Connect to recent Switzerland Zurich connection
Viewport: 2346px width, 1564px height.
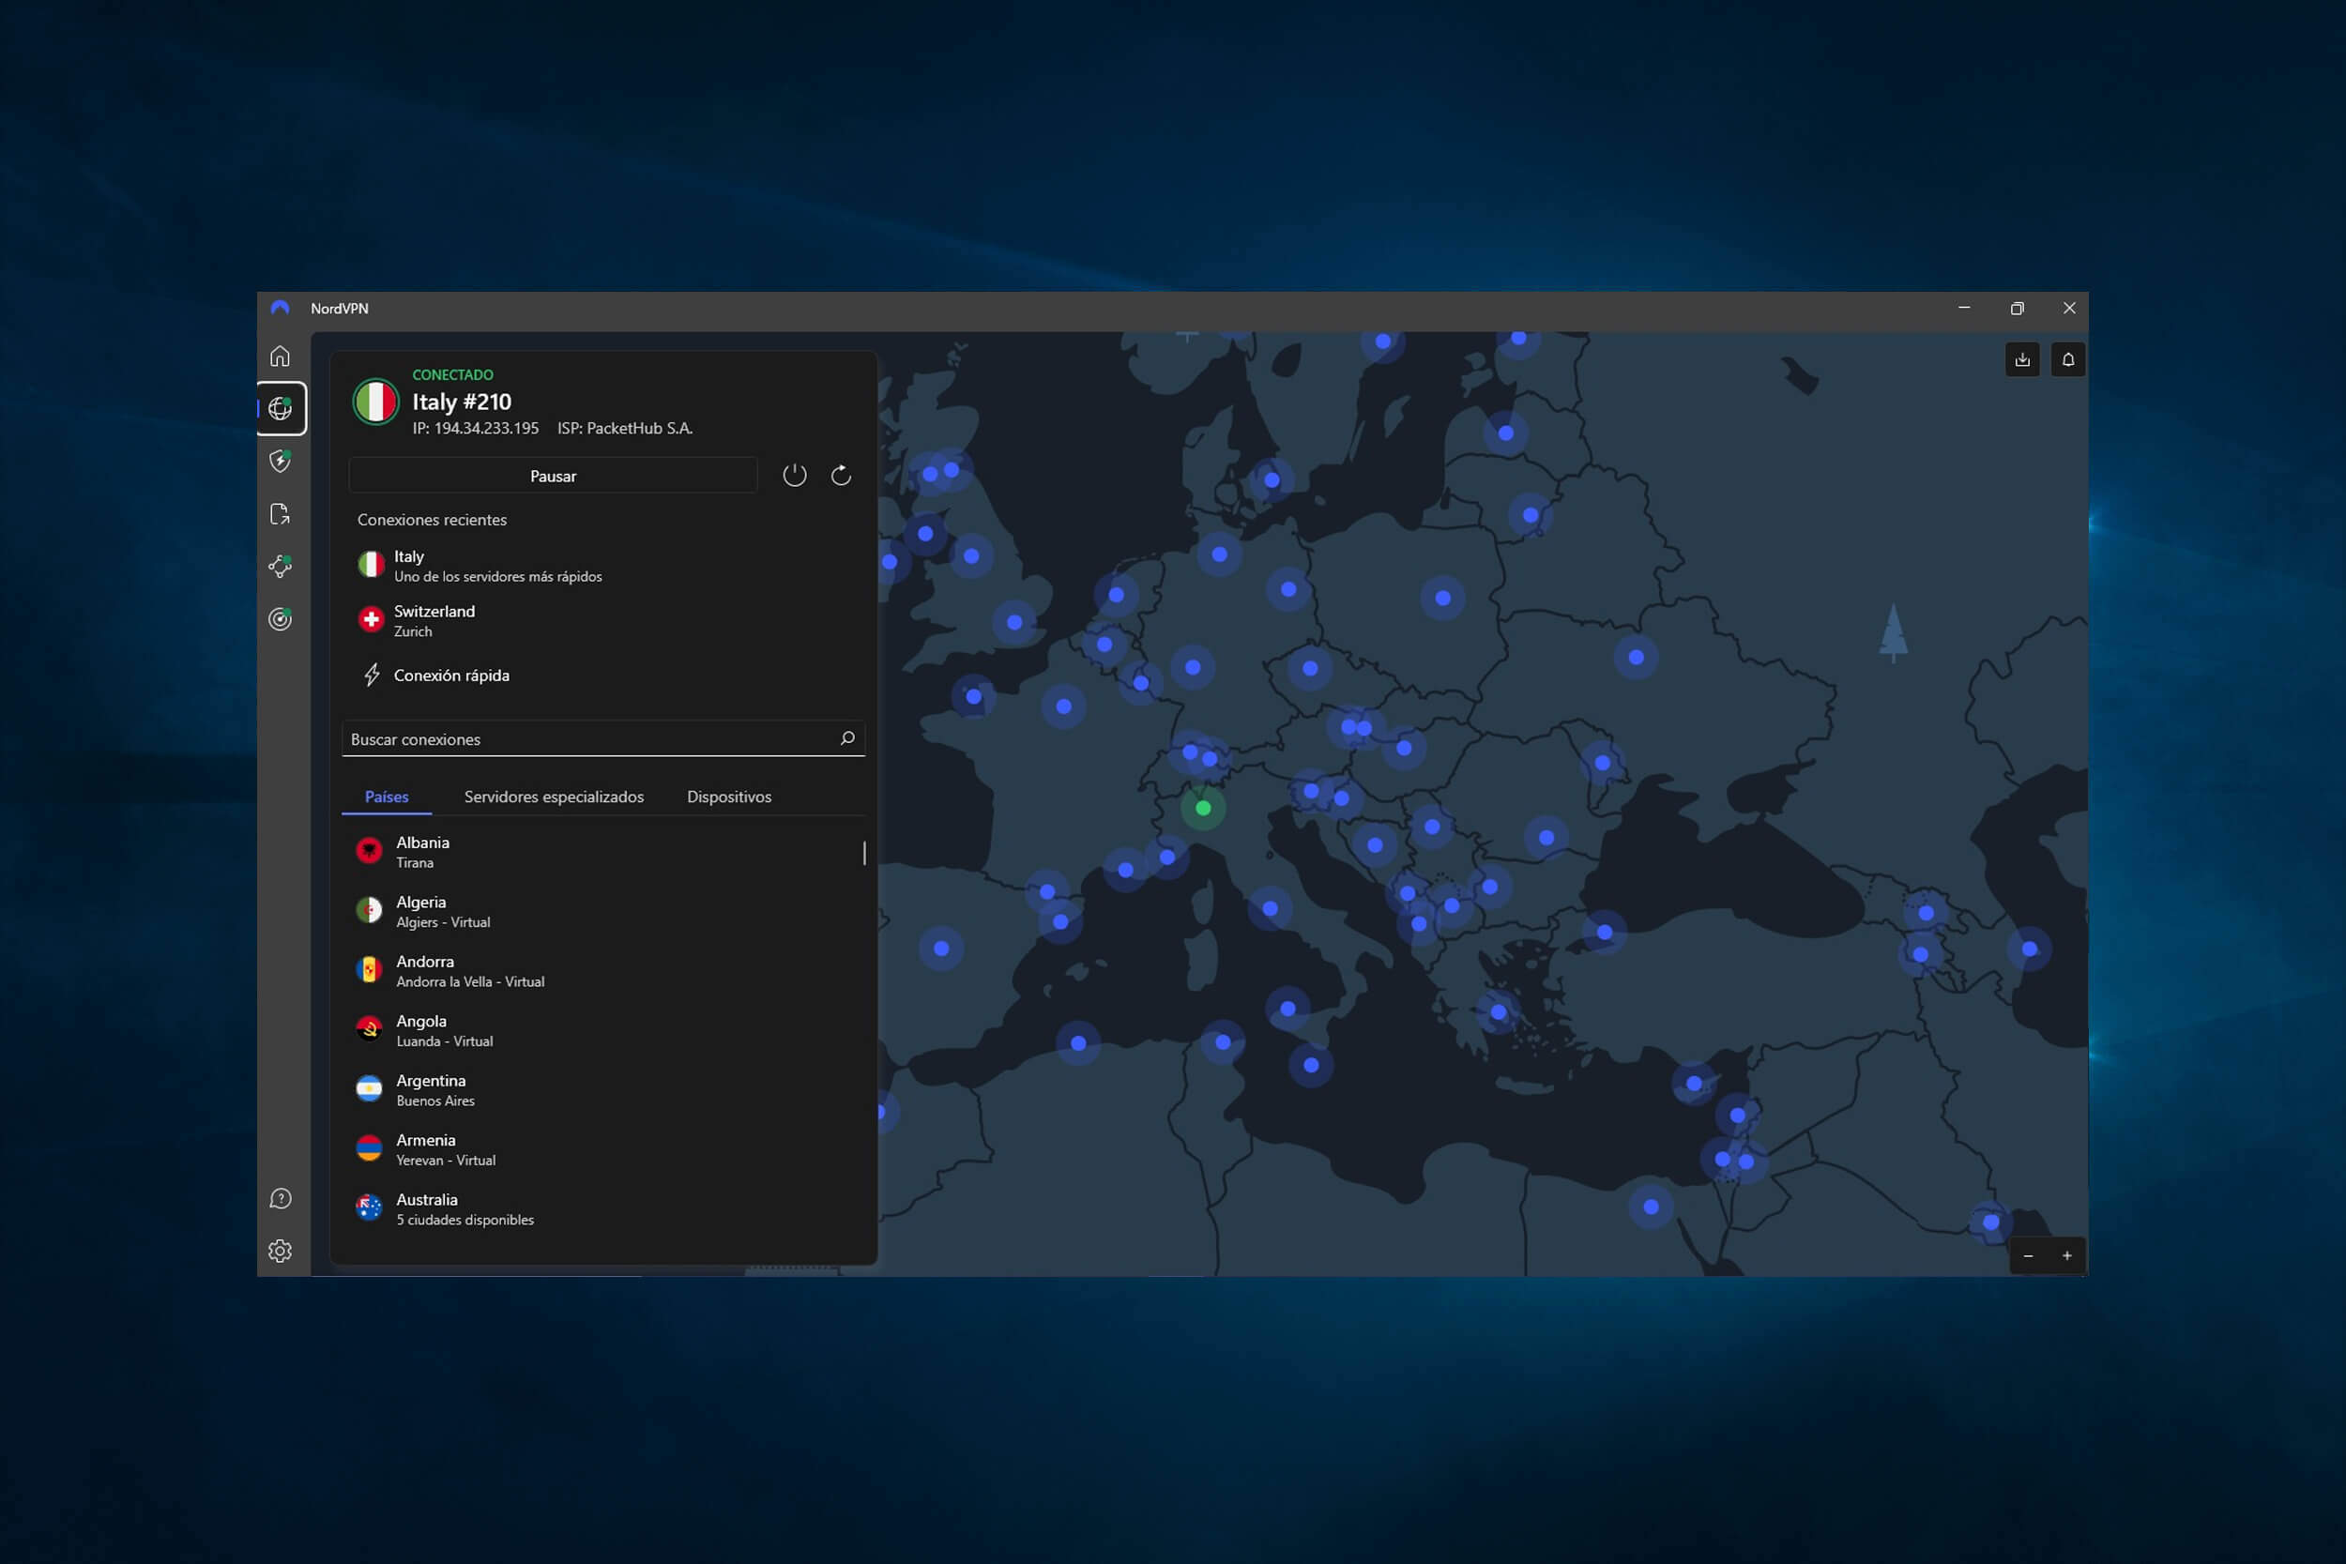click(x=603, y=620)
